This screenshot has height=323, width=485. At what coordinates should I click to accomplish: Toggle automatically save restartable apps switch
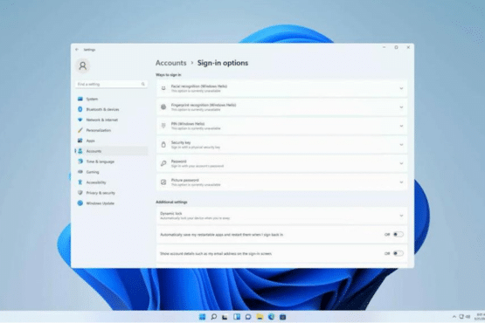[x=398, y=235]
